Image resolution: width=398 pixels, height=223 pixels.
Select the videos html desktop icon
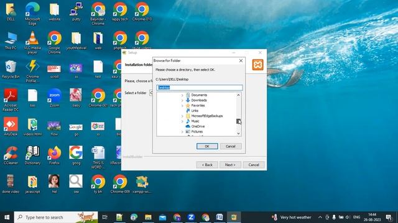[x=32, y=126]
